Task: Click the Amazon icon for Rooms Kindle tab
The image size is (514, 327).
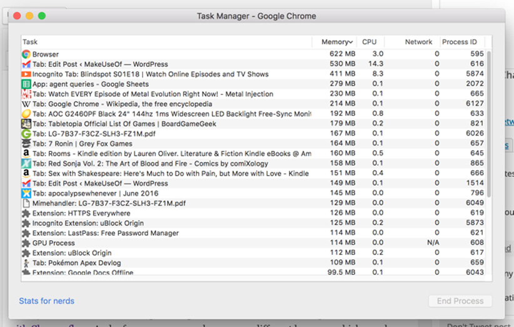Action: (x=26, y=154)
